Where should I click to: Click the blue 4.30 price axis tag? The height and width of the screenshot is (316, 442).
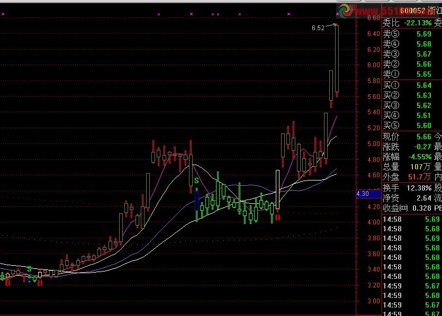pyautogui.click(x=363, y=194)
